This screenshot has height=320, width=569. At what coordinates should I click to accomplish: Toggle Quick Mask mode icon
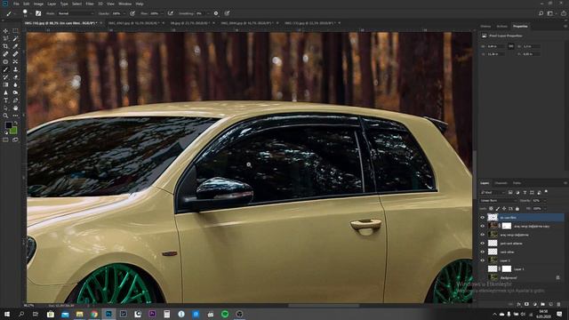(x=5, y=140)
